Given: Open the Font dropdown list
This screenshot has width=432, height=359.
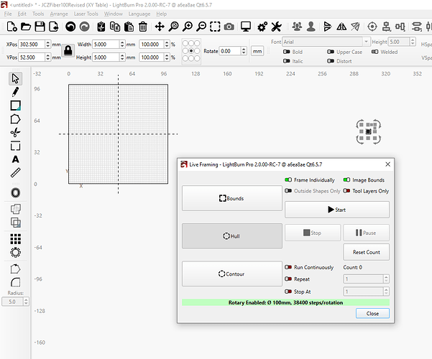Looking at the screenshot, I should click(366, 42).
